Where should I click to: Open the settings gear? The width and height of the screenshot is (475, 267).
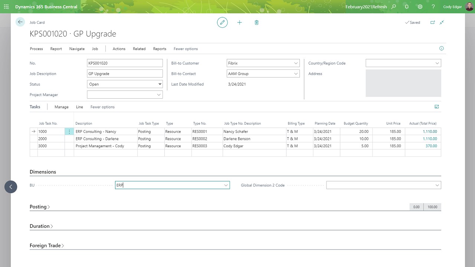(420, 7)
